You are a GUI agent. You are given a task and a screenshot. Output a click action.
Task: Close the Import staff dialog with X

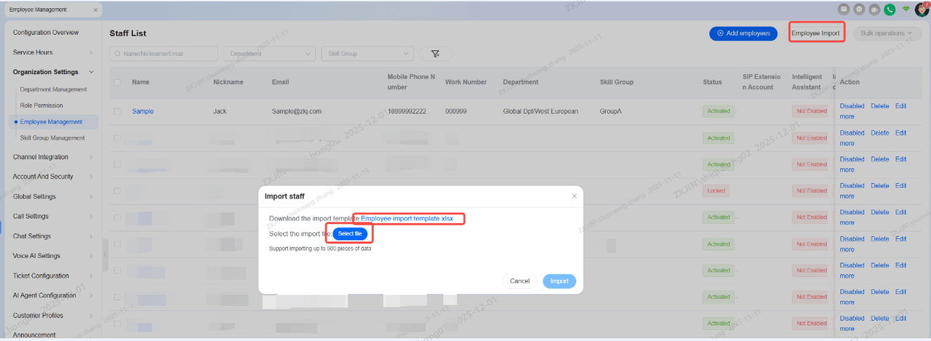click(x=574, y=196)
